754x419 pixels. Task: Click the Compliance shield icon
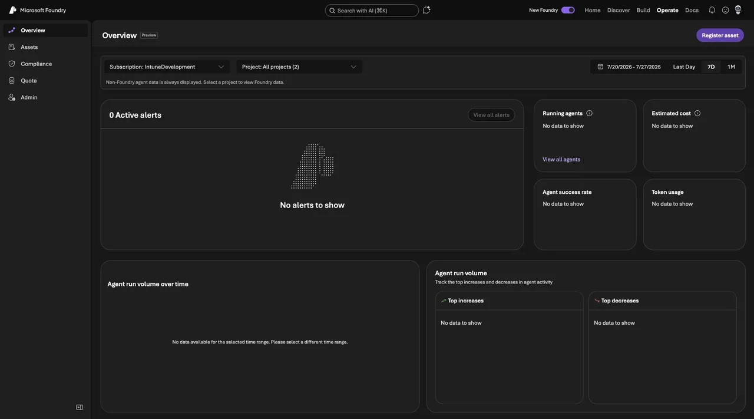(x=12, y=64)
